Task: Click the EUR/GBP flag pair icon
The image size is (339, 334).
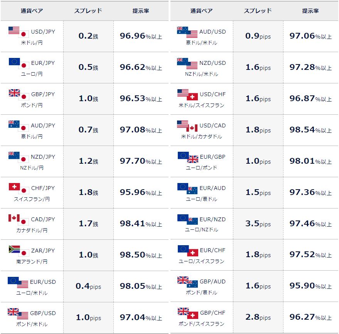Action: (x=188, y=157)
